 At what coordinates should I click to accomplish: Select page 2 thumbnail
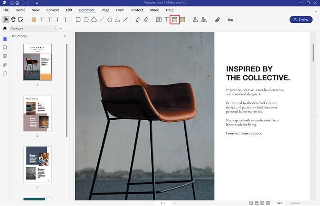[37, 113]
